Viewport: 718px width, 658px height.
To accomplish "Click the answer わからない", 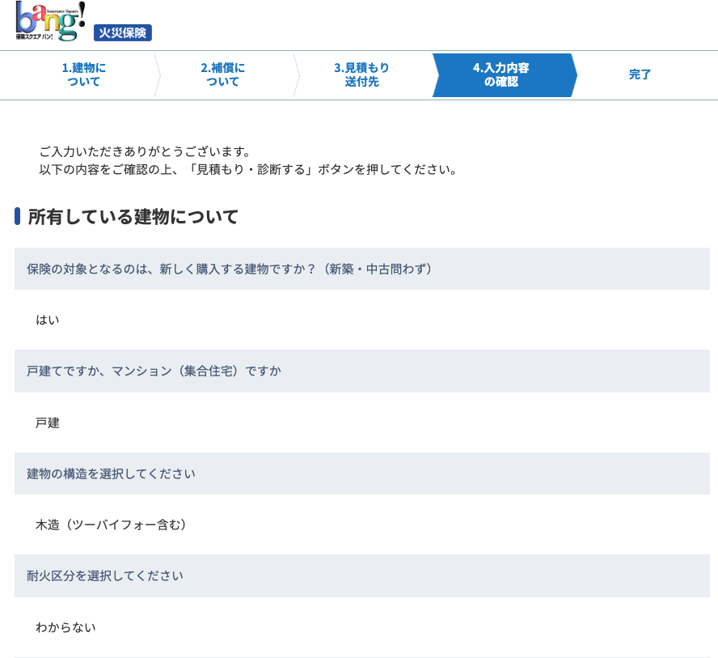I will [65, 627].
